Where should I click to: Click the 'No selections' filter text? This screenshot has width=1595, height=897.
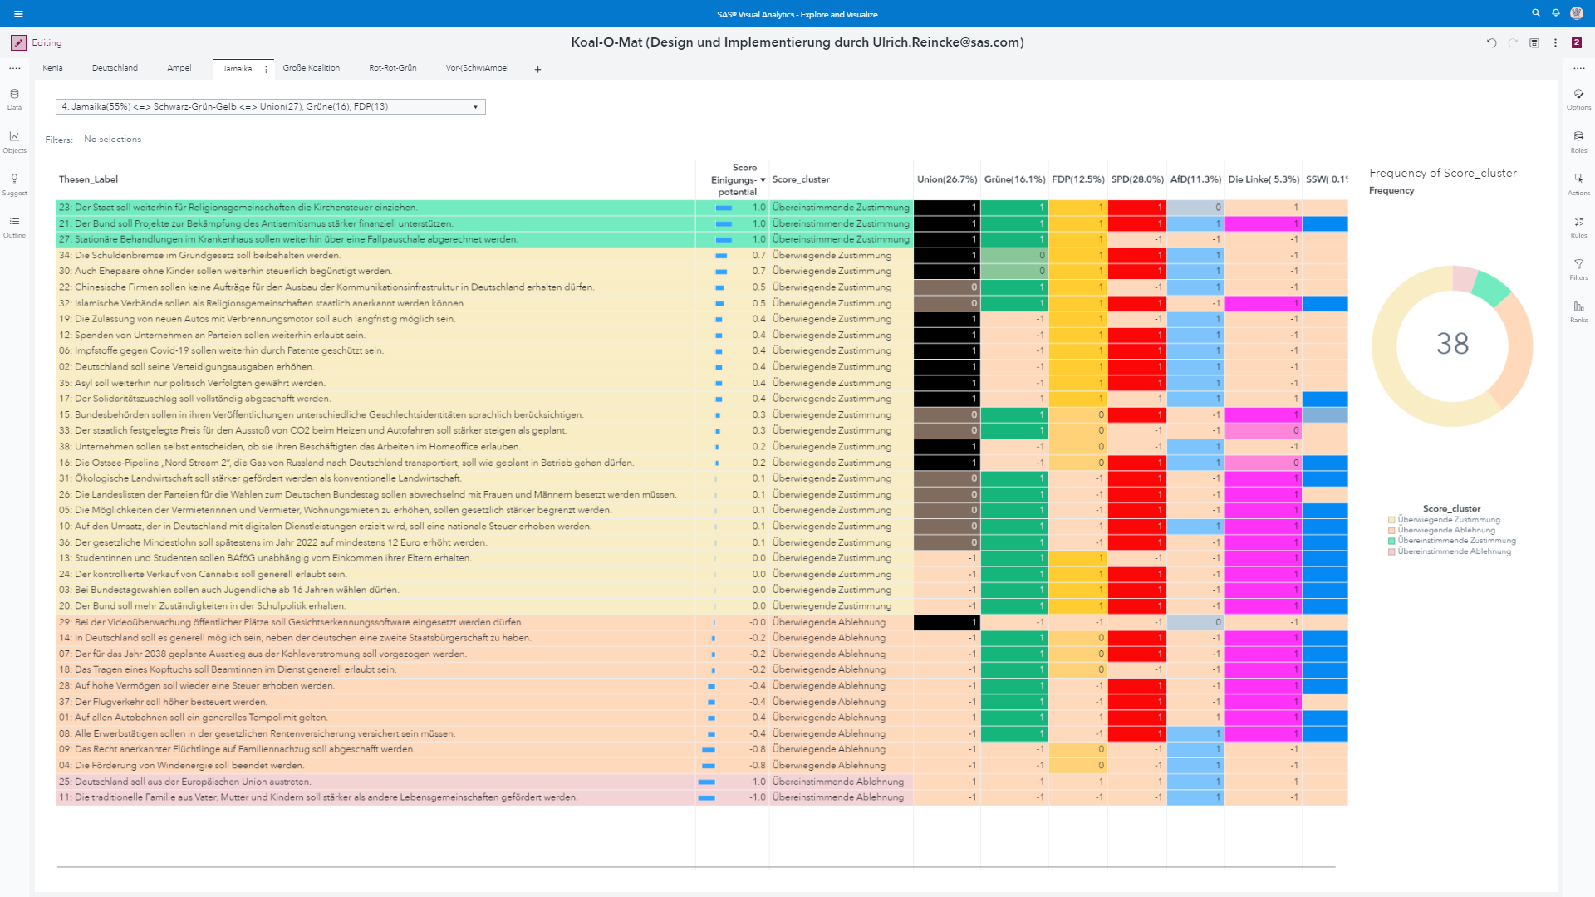(x=112, y=139)
